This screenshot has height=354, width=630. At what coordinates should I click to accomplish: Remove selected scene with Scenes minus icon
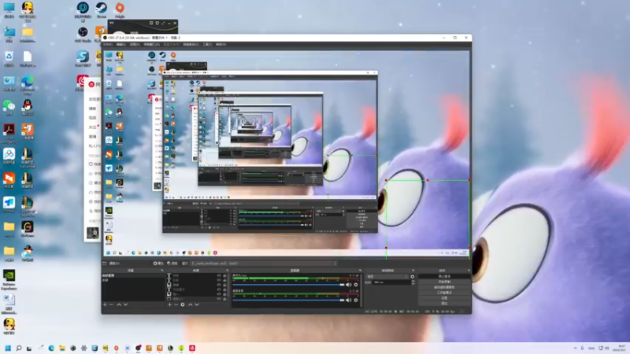111,304
